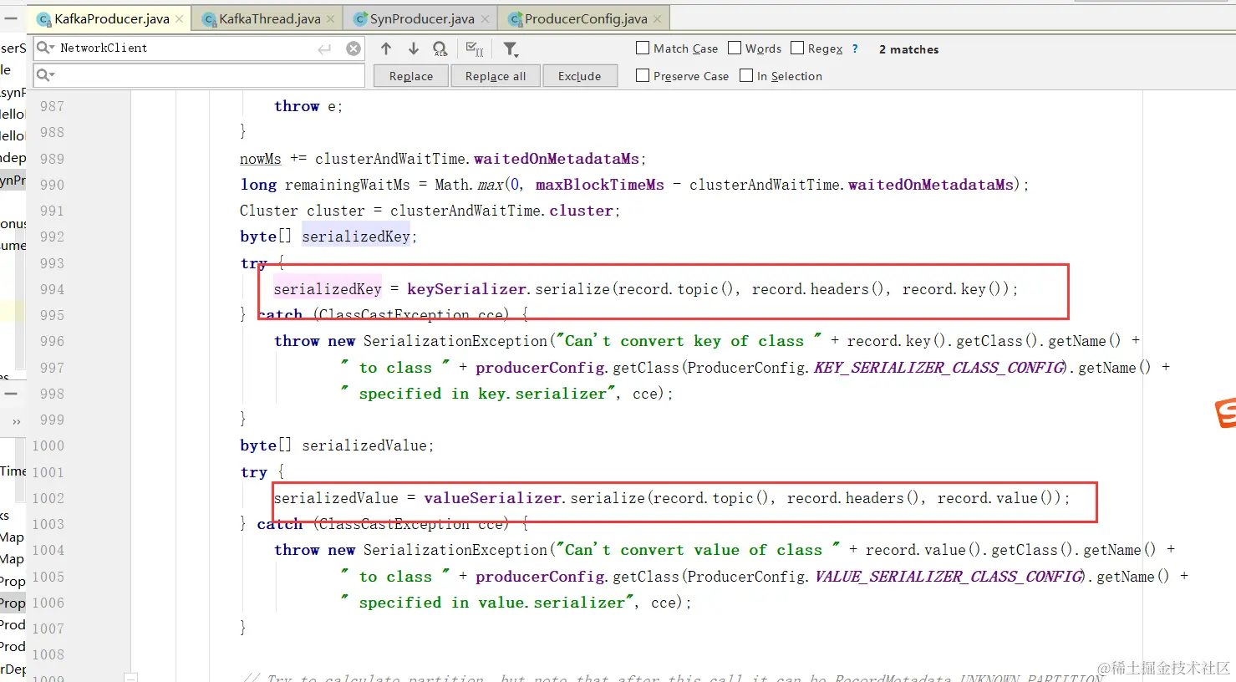Clear the NetworkClient search text
1236x682 pixels.
[354, 48]
